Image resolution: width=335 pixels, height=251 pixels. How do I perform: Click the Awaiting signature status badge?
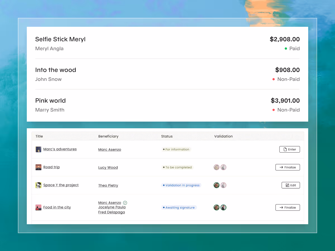coord(179,207)
